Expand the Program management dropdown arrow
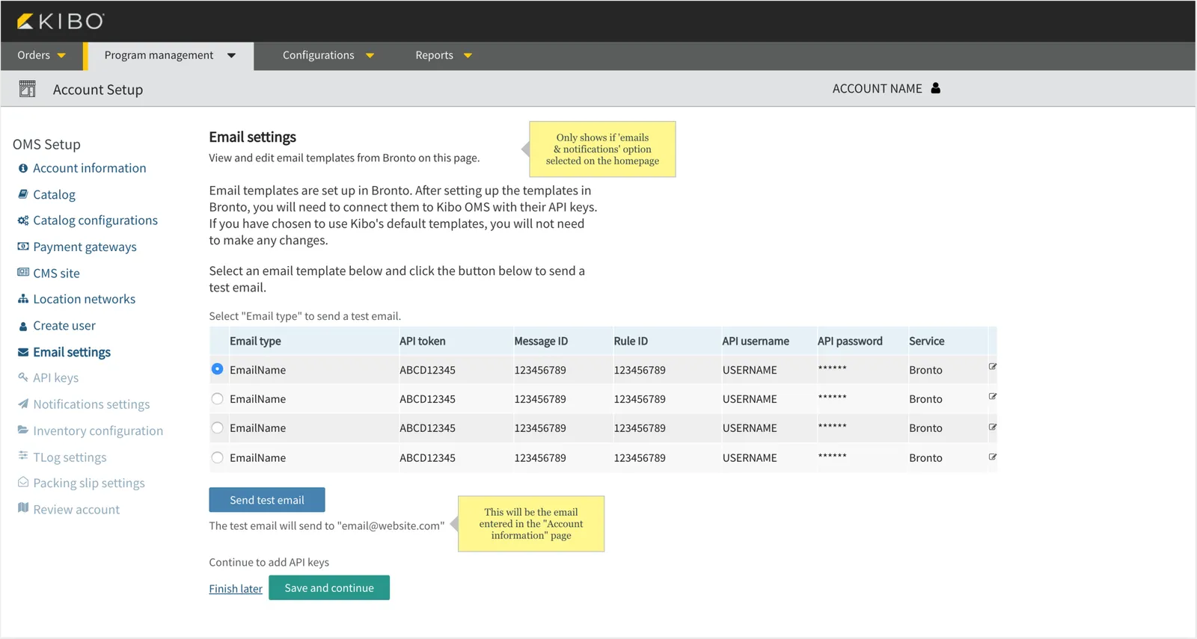The height and width of the screenshot is (639, 1197). [x=231, y=55]
